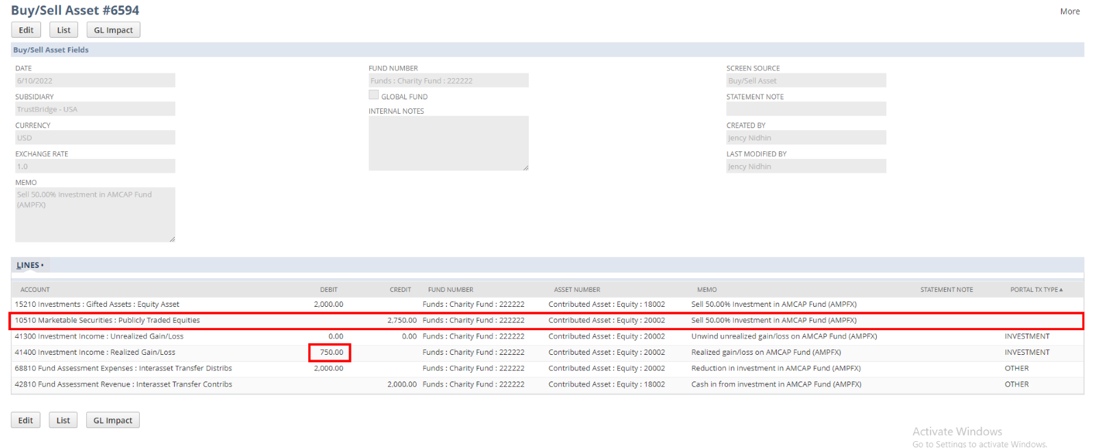
Task: Click the GL Impact button below the lines table
Action: [x=113, y=420]
